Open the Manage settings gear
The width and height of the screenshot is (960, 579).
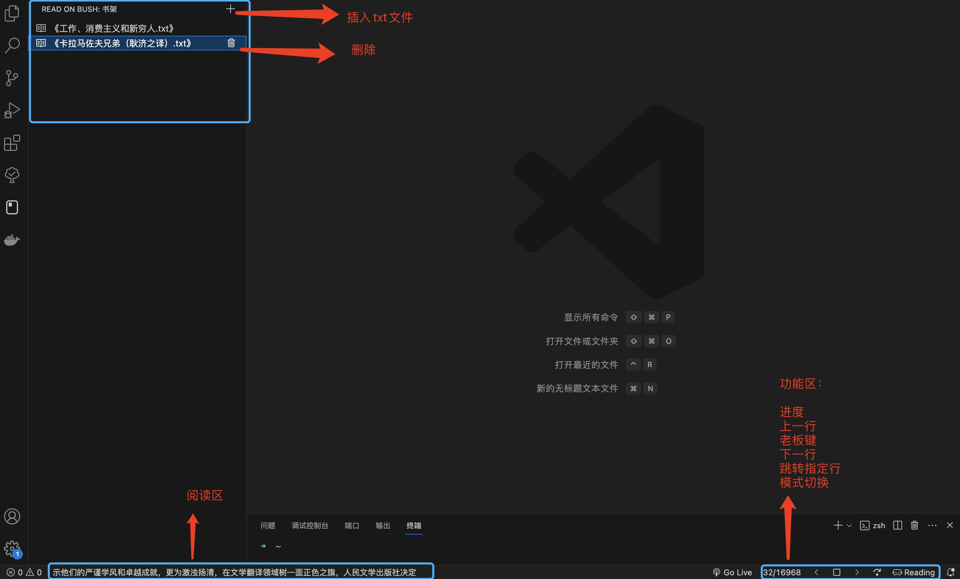[x=12, y=549]
